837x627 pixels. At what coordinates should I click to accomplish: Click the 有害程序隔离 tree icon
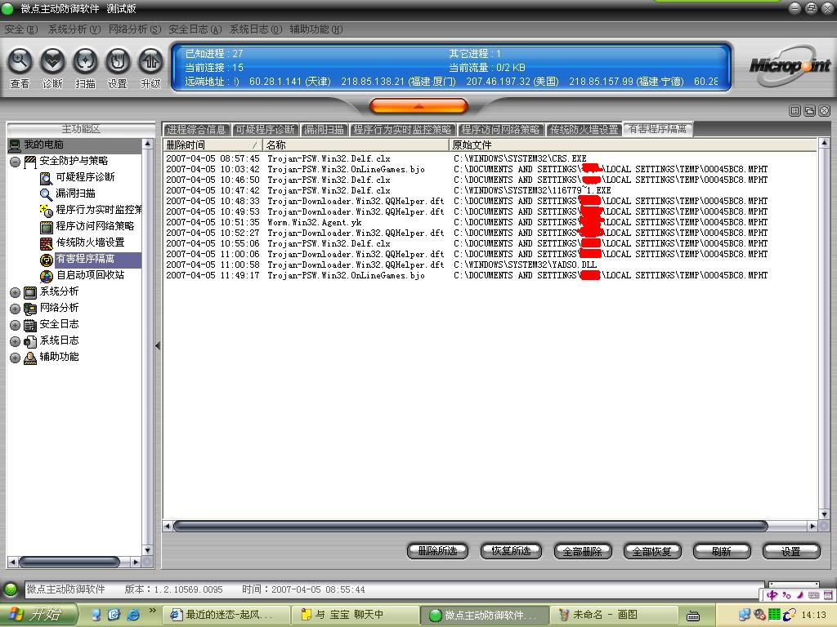[x=47, y=260]
